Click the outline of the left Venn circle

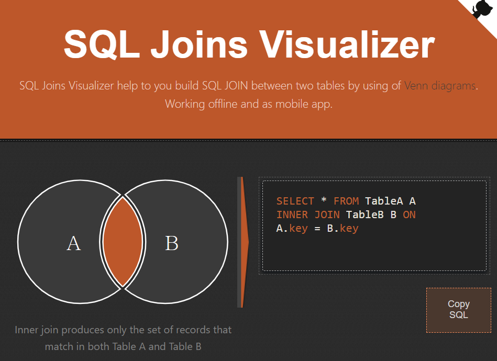click(x=18, y=242)
